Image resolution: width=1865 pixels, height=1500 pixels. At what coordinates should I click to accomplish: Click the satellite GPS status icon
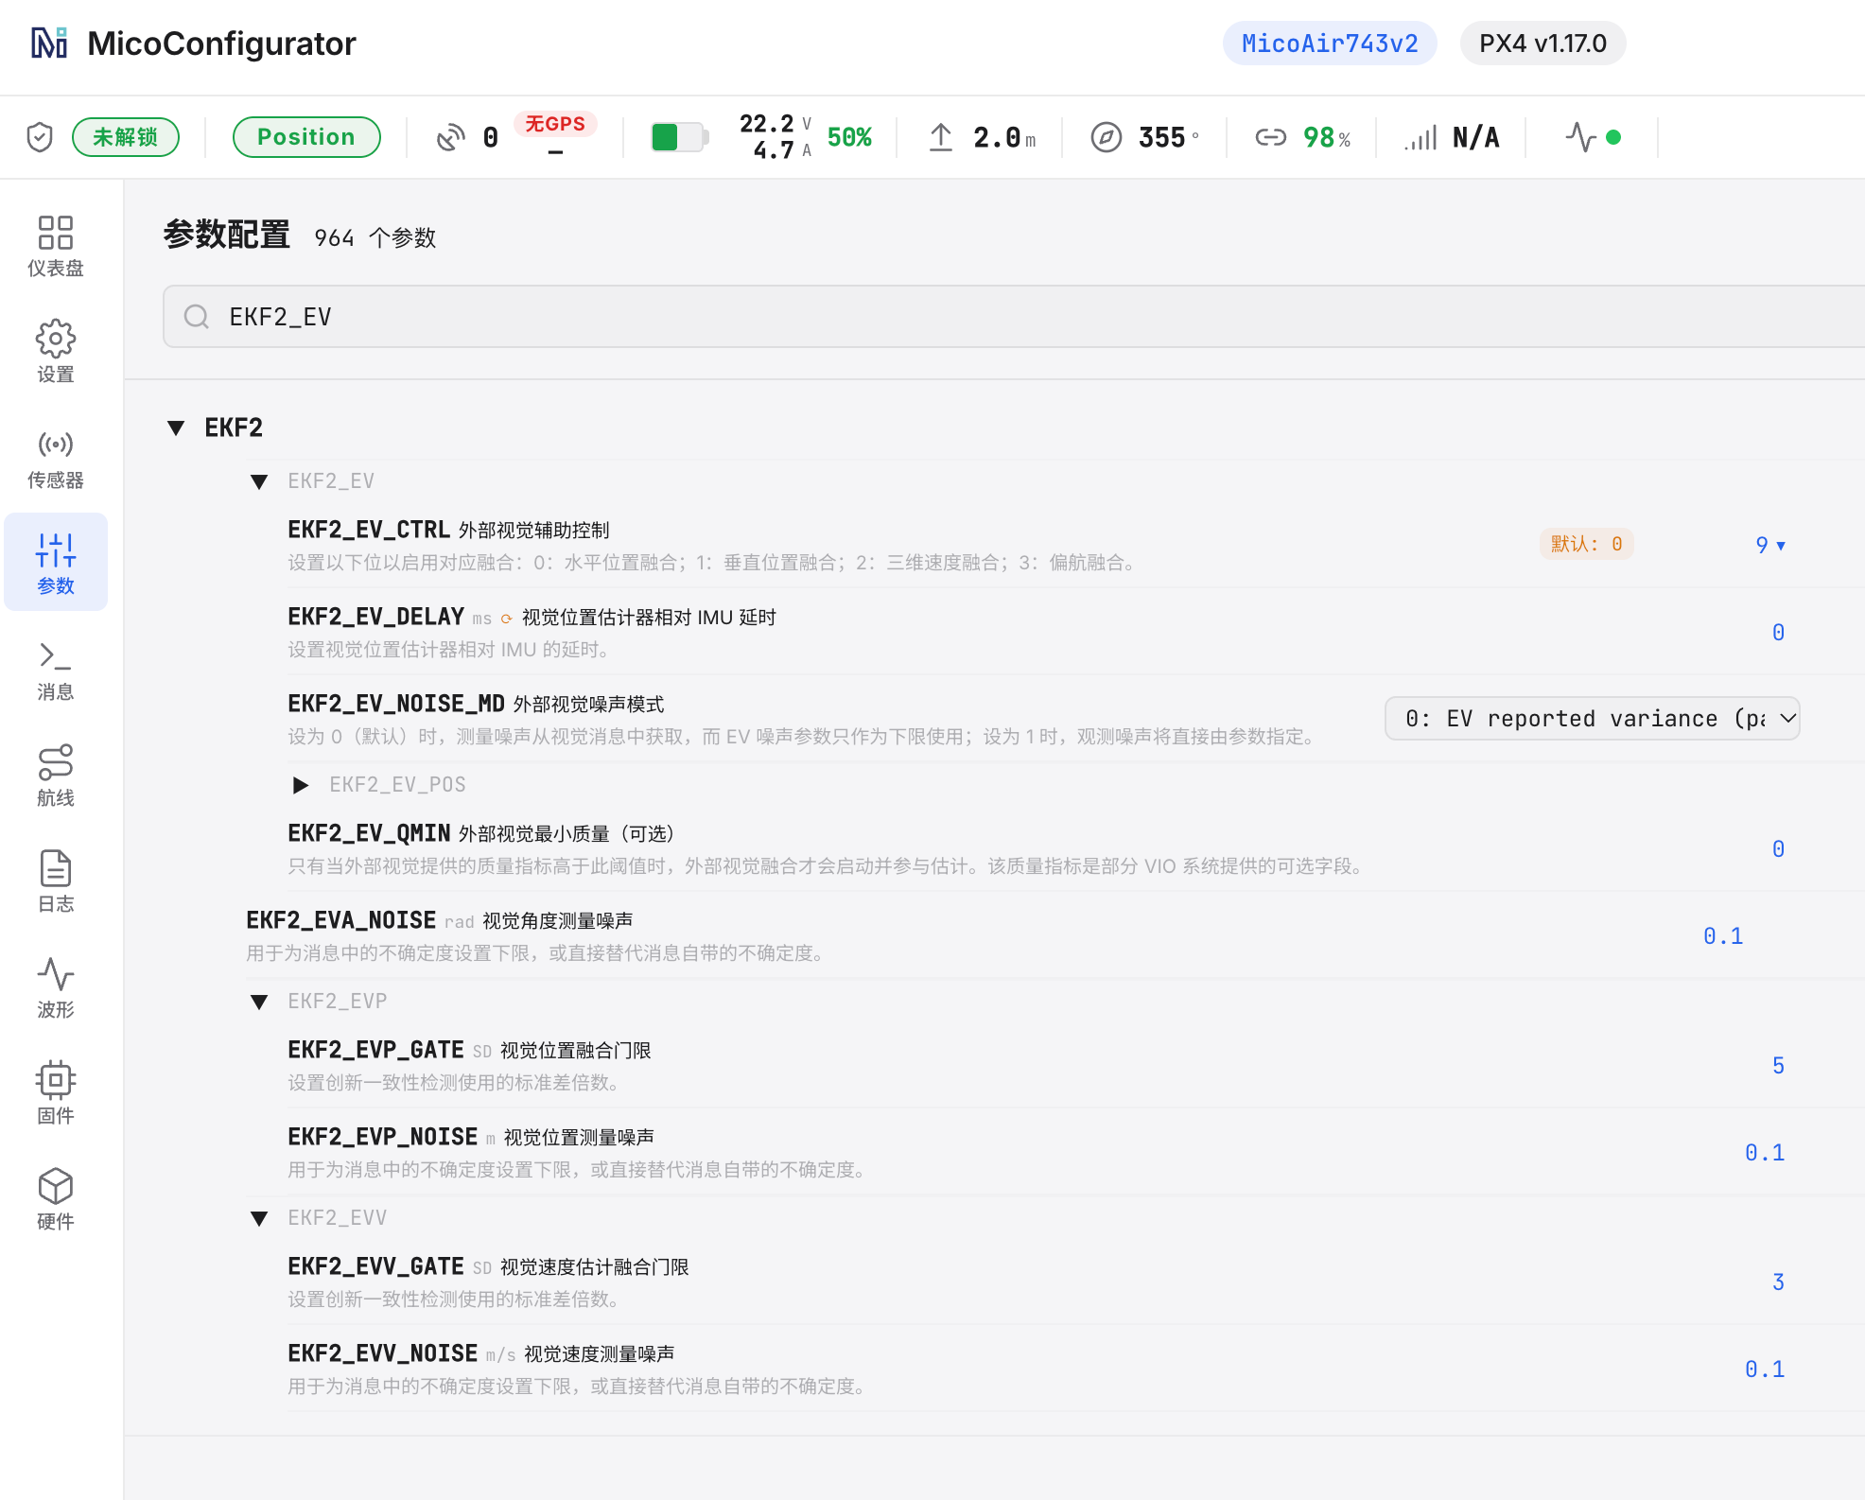(451, 138)
